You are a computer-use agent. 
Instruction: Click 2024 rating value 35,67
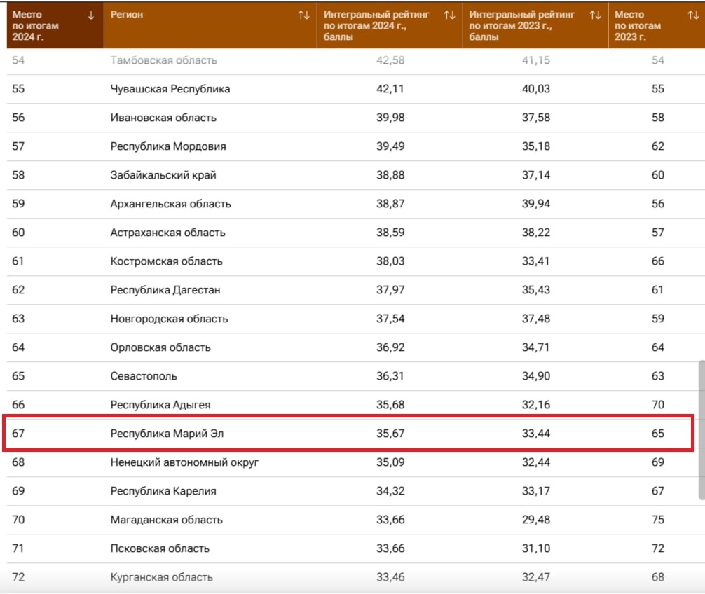tap(390, 434)
